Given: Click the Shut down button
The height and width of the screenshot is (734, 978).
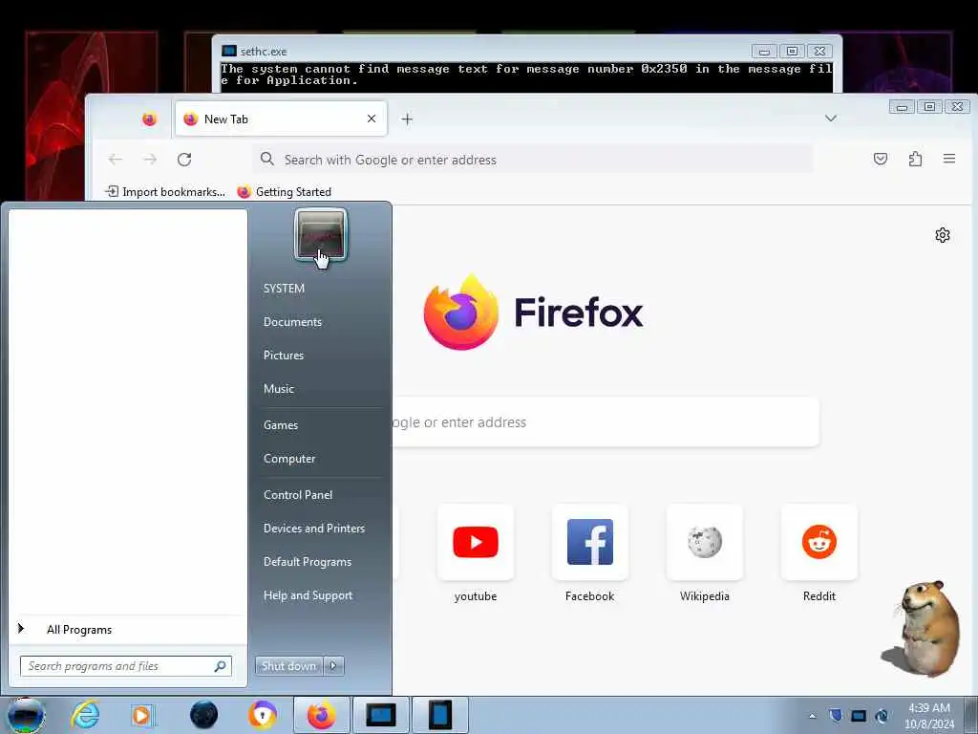Looking at the screenshot, I should 288,666.
